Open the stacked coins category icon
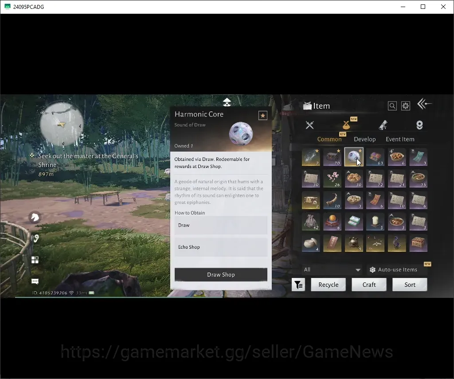 tap(419, 125)
